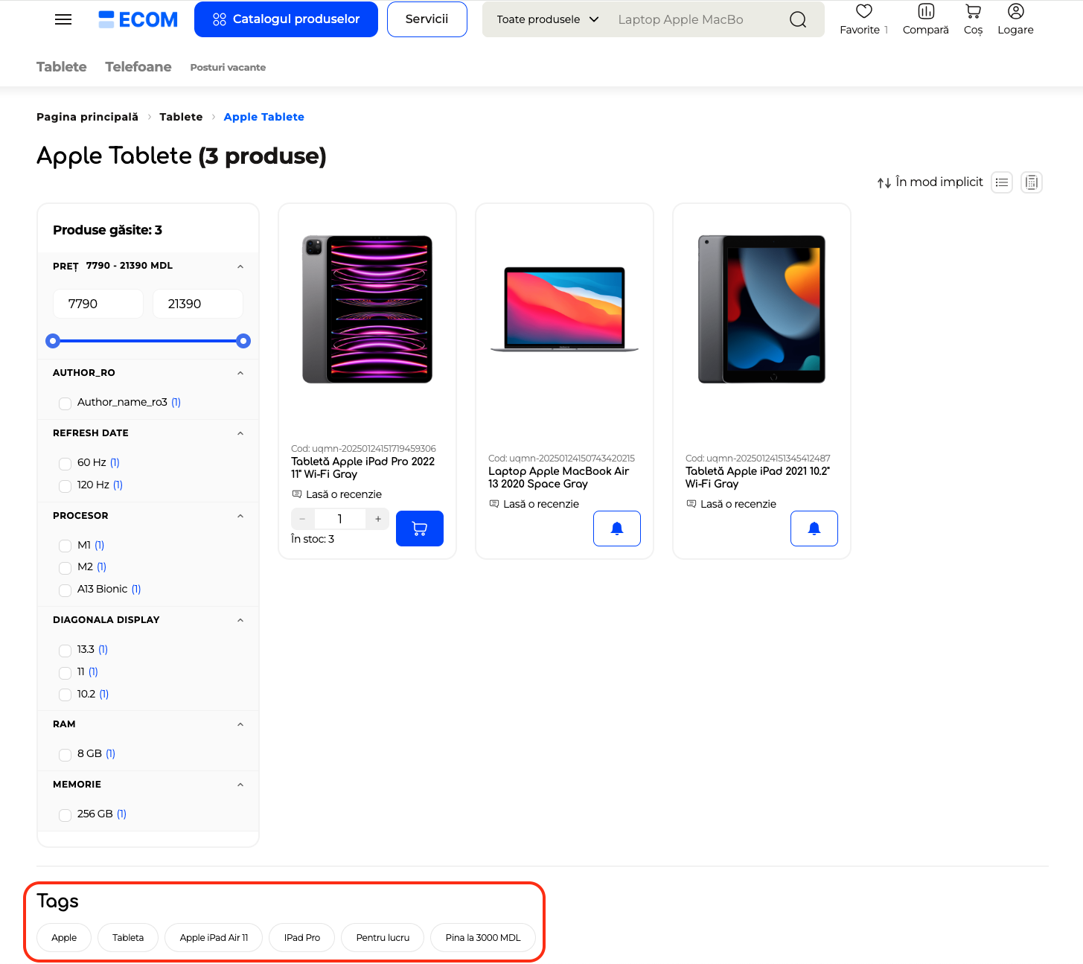Open the În mod implicit sort dropdown

939,182
